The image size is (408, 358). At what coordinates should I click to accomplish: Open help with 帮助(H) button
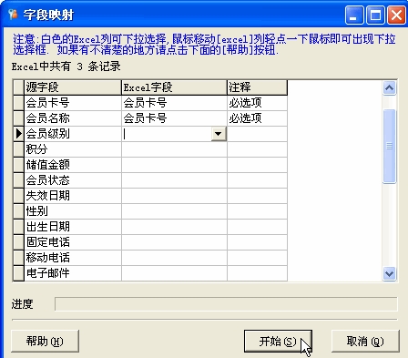point(45,342)
